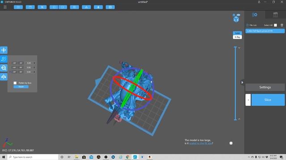Viewport: 286px width, 160px height.
Task: Click the top chevron of layer slider
Action: (239, 48)
